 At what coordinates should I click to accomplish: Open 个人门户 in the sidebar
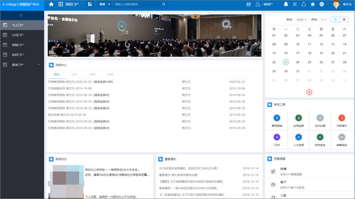click(x=22, y=25)
